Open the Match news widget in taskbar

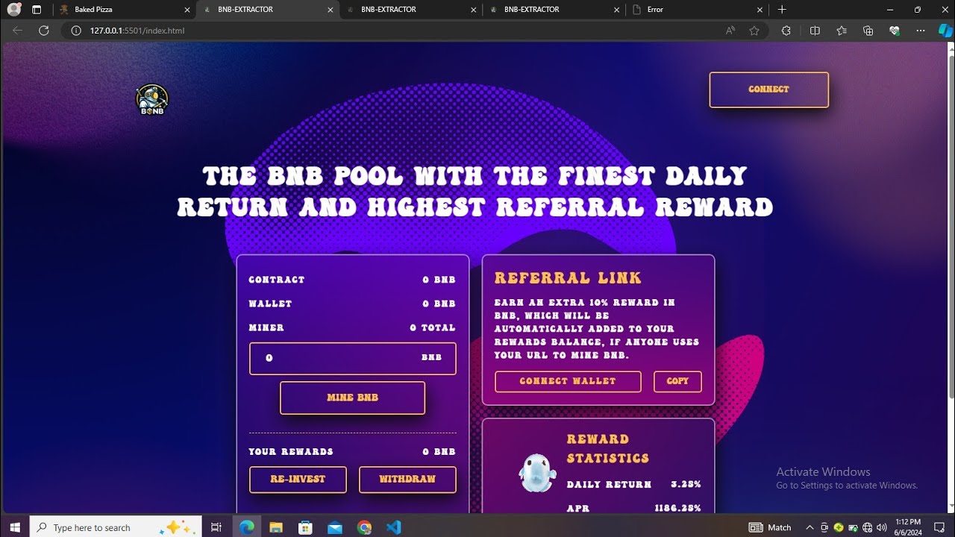(x=770, y=527)
